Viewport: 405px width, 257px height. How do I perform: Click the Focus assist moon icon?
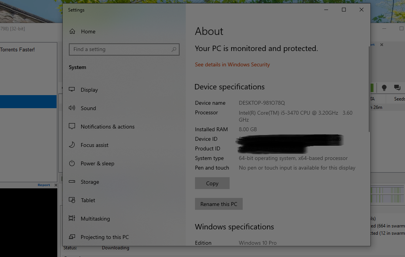click(x=72, y=145)
